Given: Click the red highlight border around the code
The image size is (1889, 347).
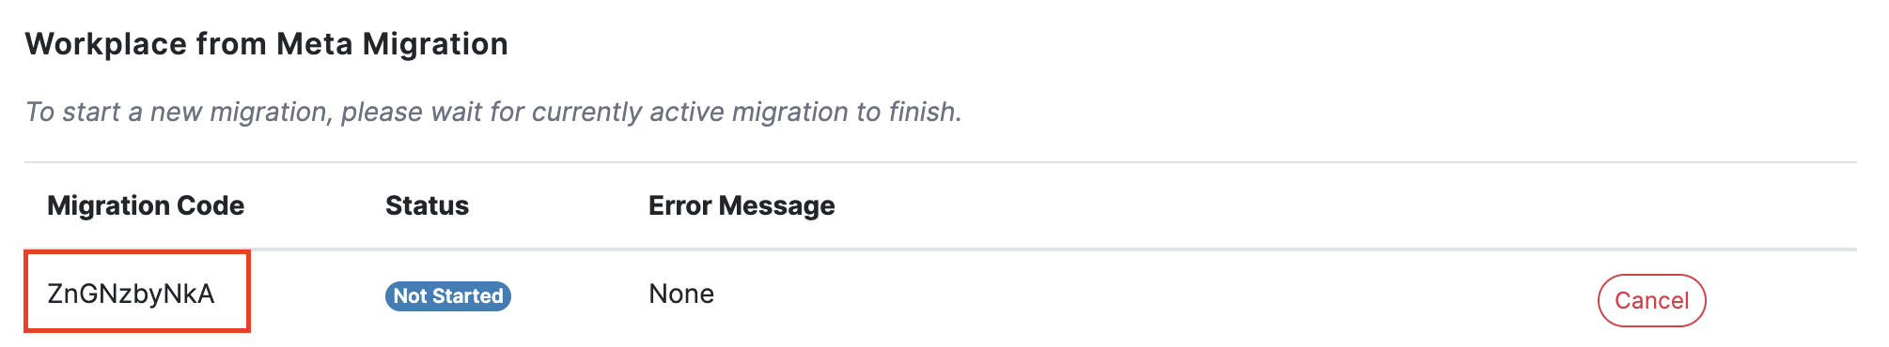Looking at the screenshot, I should [x=137, y=252].
